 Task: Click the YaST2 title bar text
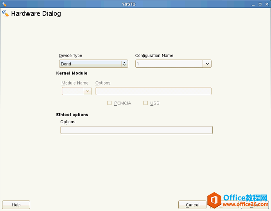[x=129, y=4]
